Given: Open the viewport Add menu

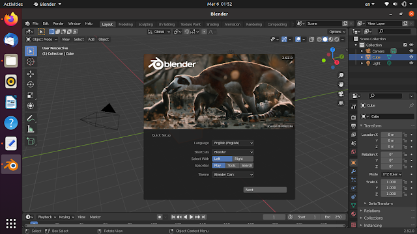Looking at the screenshot, I should (x=91, y=39).
